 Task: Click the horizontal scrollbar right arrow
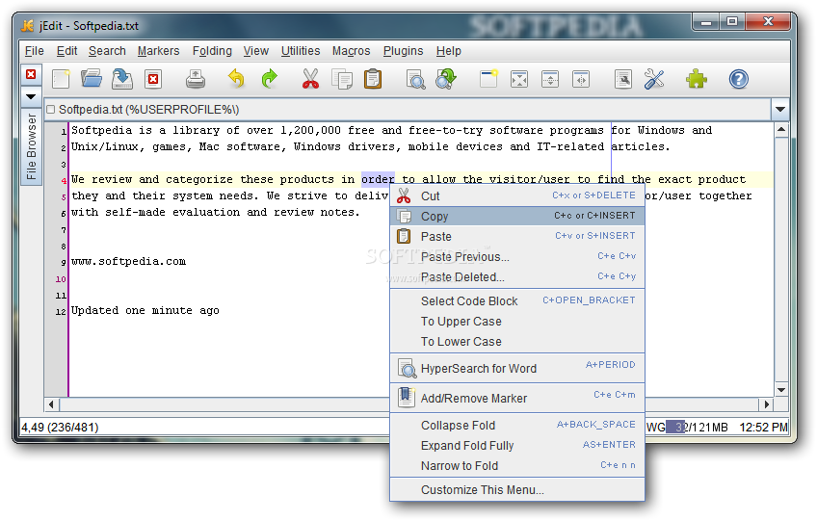[x=767, y=404]
